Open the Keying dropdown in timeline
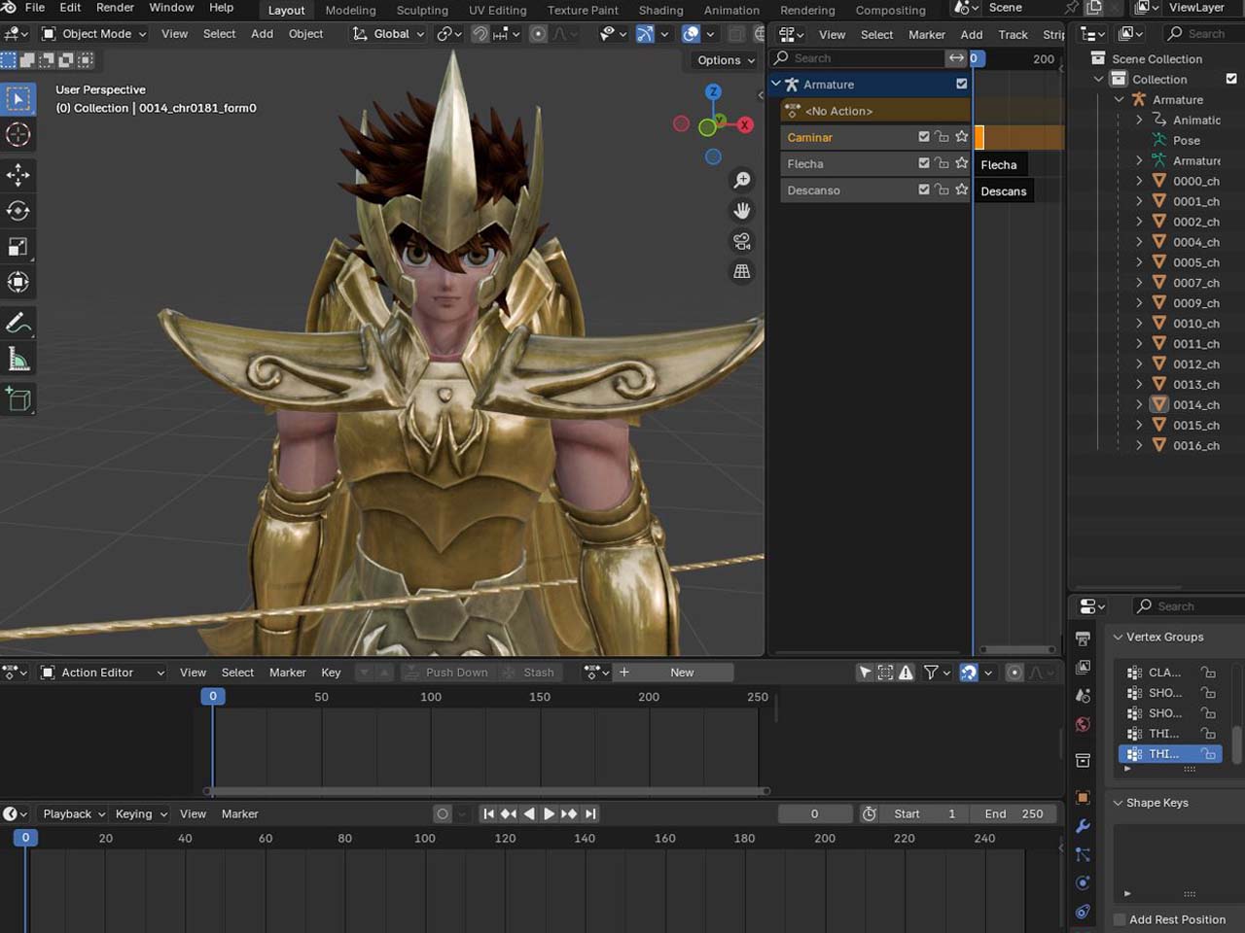Viewport: 1245px width, 933px height. click(x=141, y=813)
